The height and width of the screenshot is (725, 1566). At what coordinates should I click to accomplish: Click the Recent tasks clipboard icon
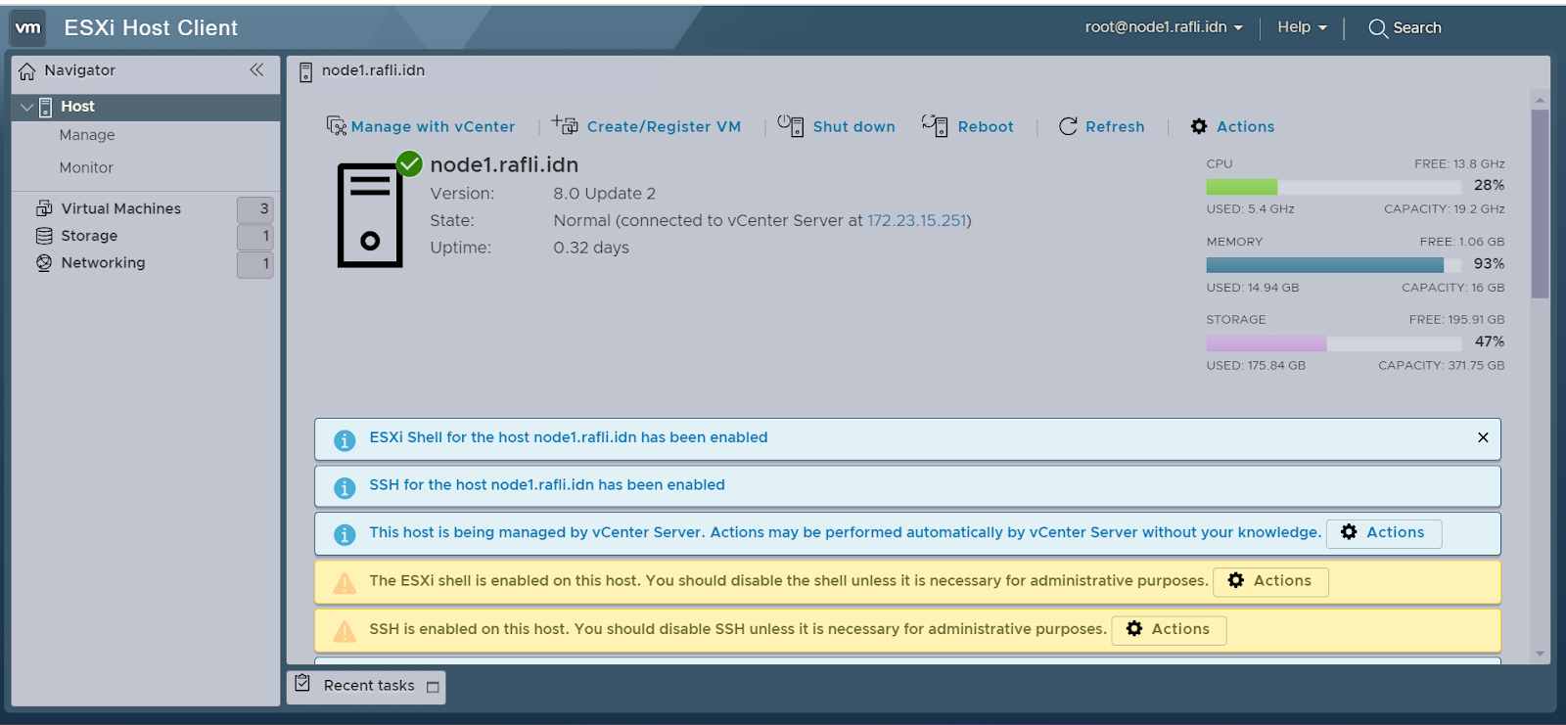(x=302, y=684)
